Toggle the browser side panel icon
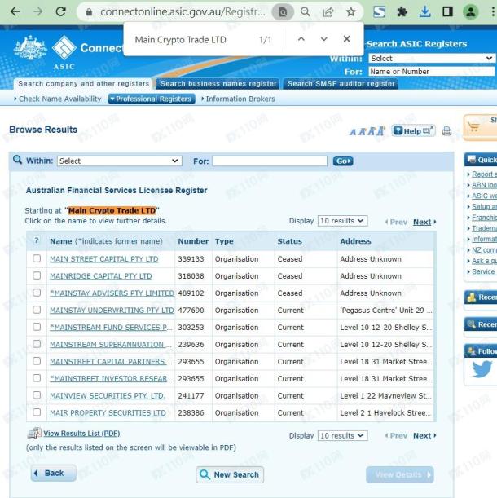This screenshot has width=497, height=498. pos(448,12)
